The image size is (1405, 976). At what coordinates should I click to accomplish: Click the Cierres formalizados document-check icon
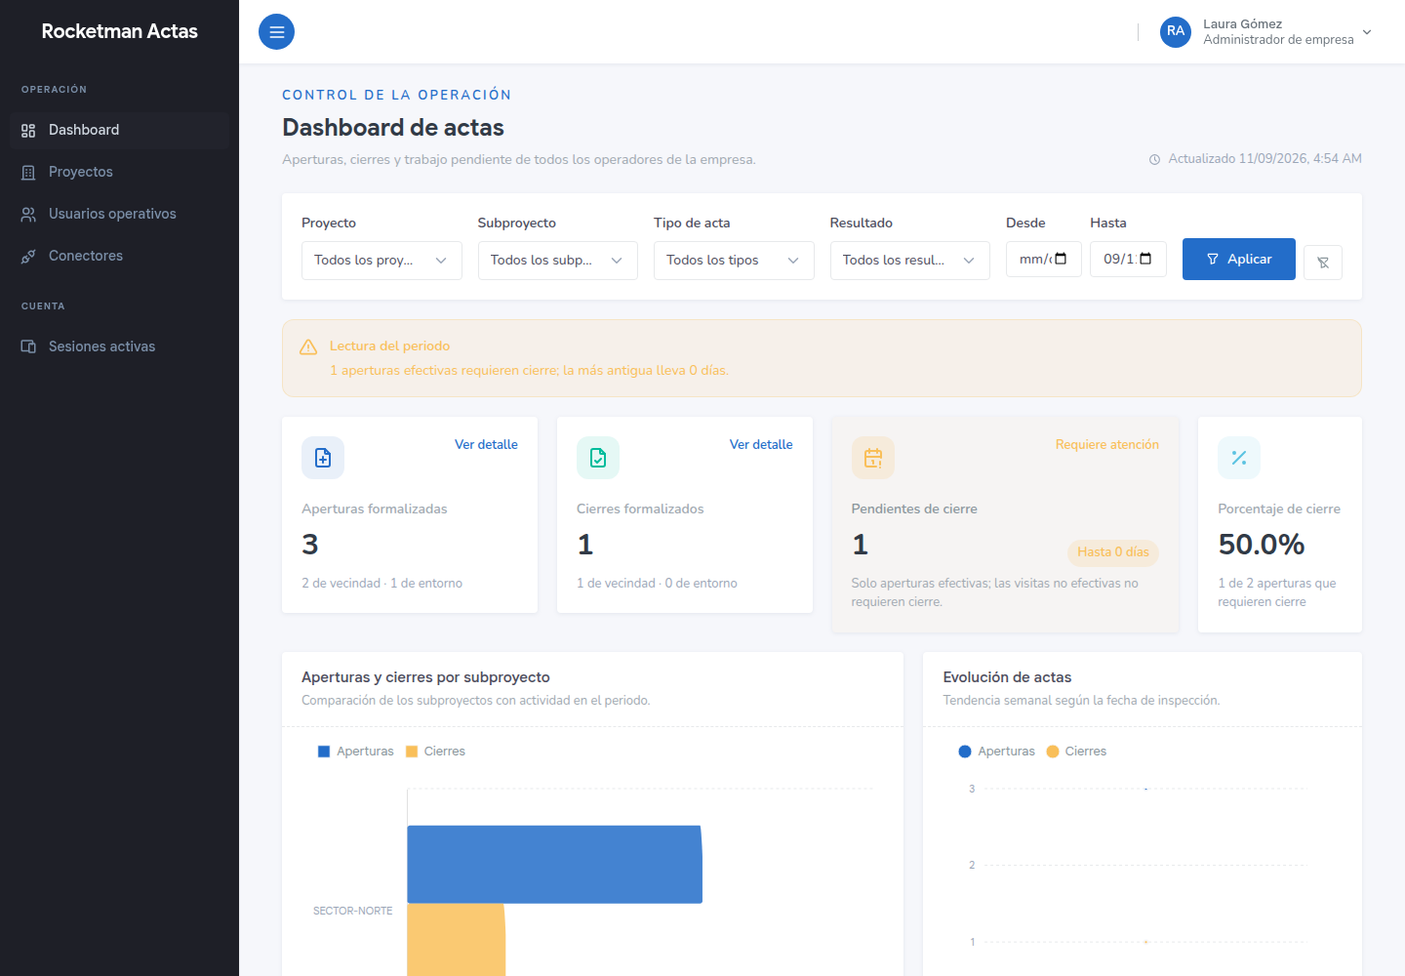[598, 458]
